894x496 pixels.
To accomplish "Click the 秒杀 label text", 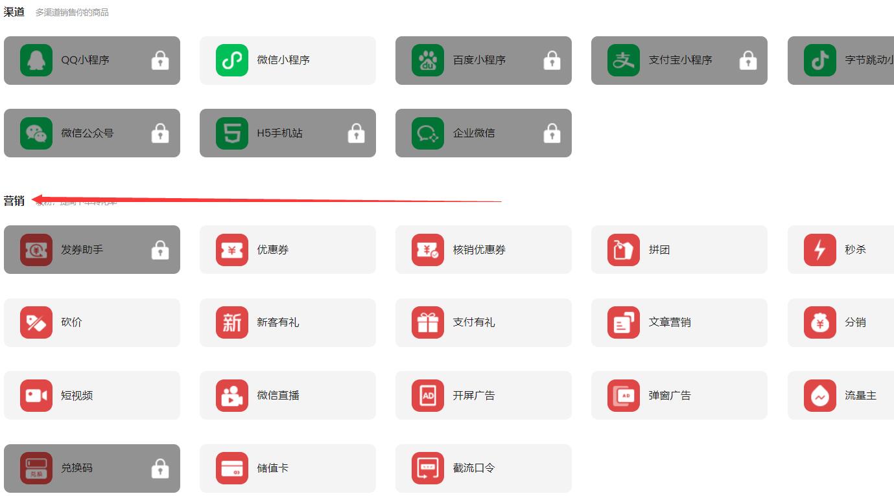I will pyautogui.click(x=855, y=250).
